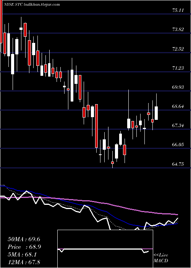Select the 68.64 price axis label
Image resolution: width=191 pixels, height=268 pixels.
click(x=178, y=106)
